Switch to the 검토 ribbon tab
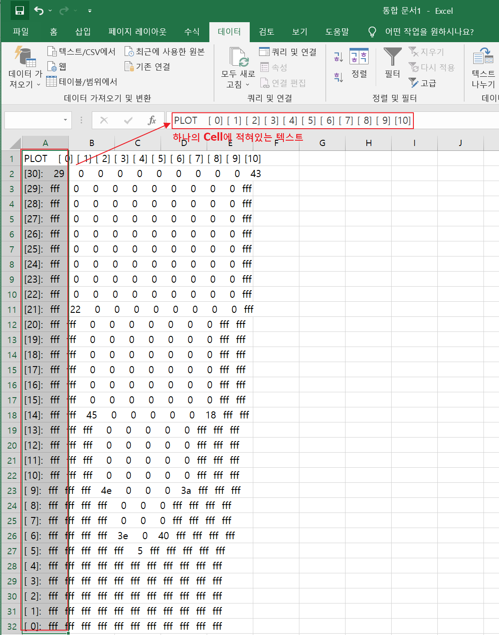499x635 pixels. coord(267,32)
